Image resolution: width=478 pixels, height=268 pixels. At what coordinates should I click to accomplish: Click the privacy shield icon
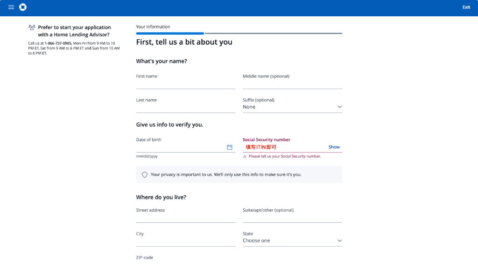coord(145,174)
